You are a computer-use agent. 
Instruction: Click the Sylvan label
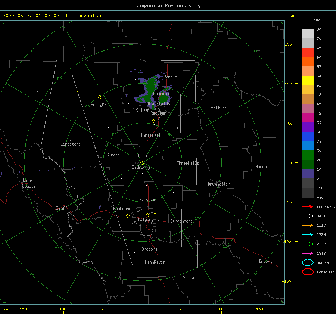point(143,110)
